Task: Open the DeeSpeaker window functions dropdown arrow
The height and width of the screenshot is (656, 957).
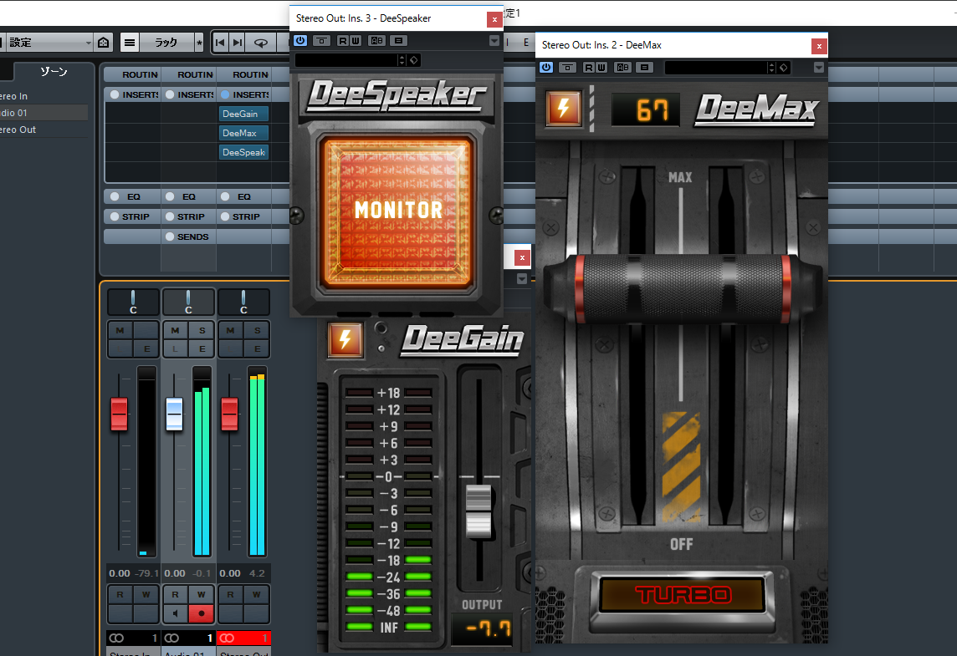Action: click(494, 41)
